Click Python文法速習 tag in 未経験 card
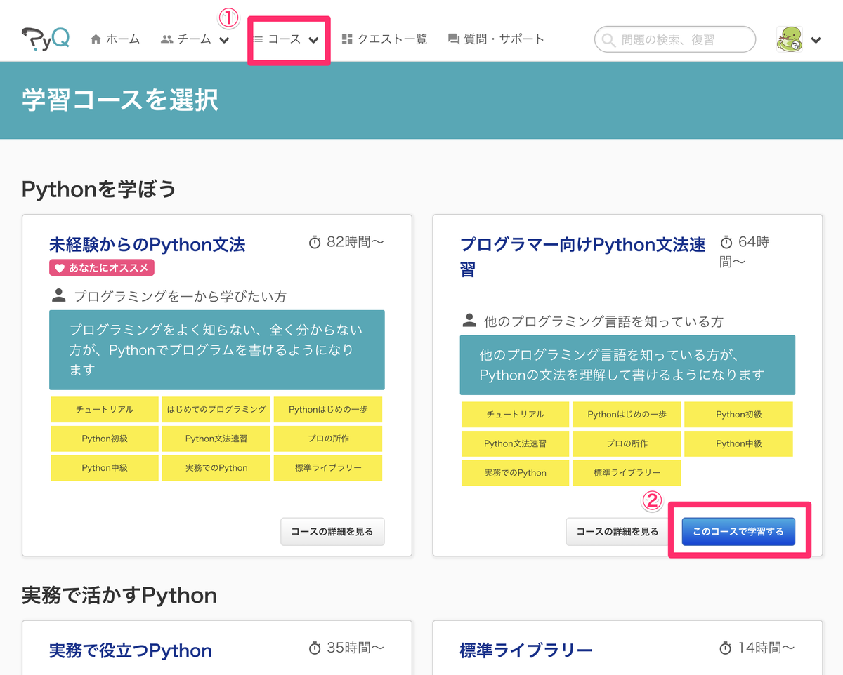Viewport: 843px width, 675px height. click(x=216, y=439)
